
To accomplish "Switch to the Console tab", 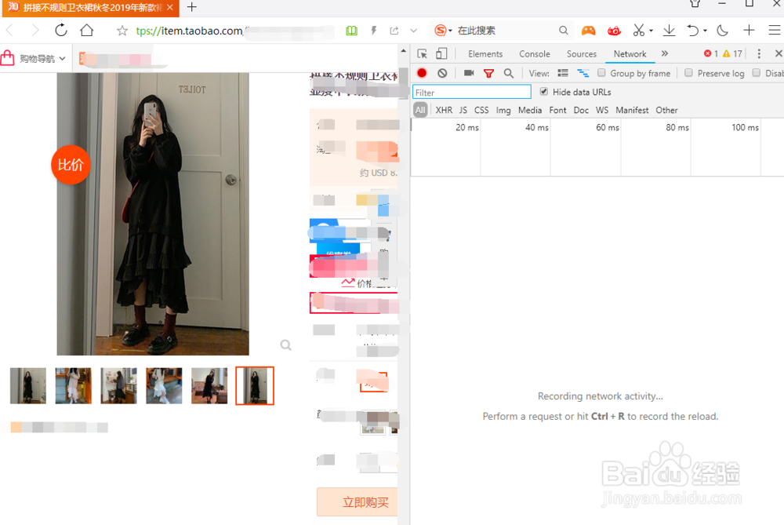I will pyautogui.click(x=535, y=54).
